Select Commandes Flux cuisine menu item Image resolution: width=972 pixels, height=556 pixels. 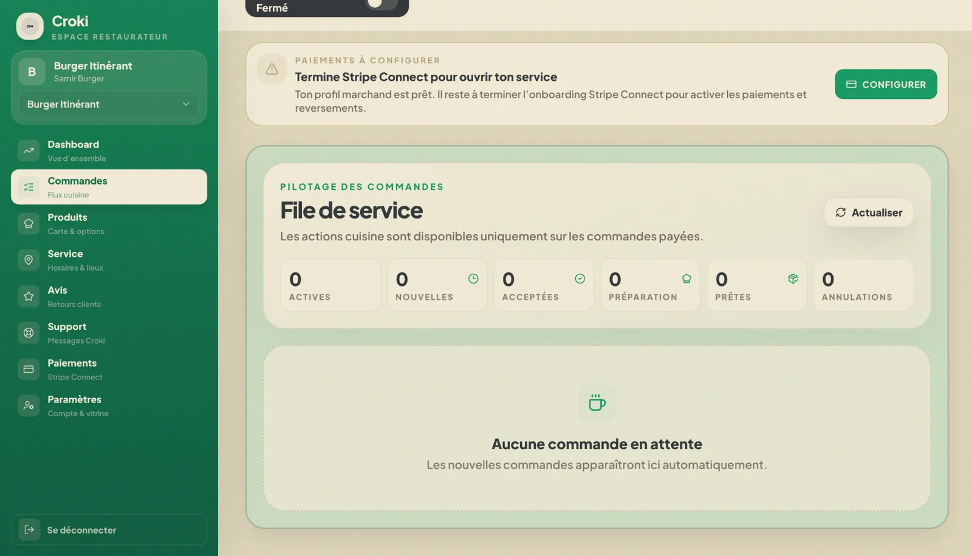(x=109, y=187)
